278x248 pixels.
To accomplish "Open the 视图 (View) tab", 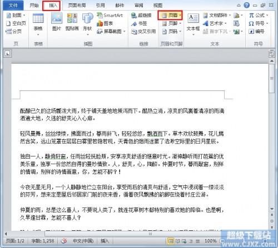I will (x=158, y=6).
